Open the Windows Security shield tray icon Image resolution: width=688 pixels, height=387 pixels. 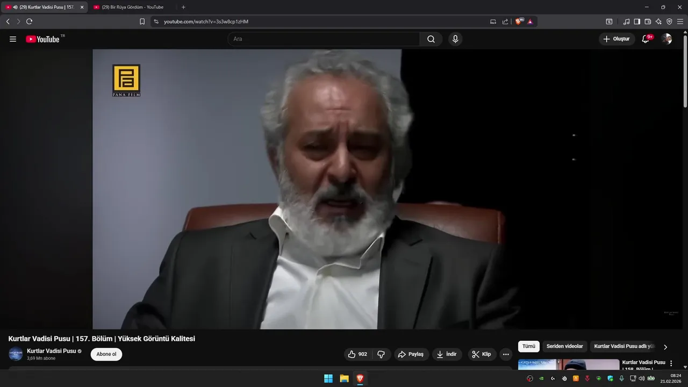pos(610,378)
